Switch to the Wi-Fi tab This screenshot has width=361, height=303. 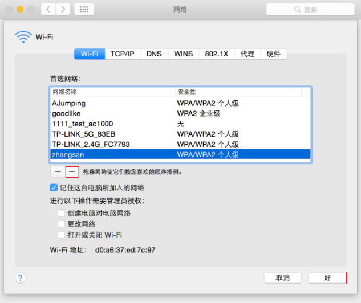pyautogui.click(x=90, y=54)
